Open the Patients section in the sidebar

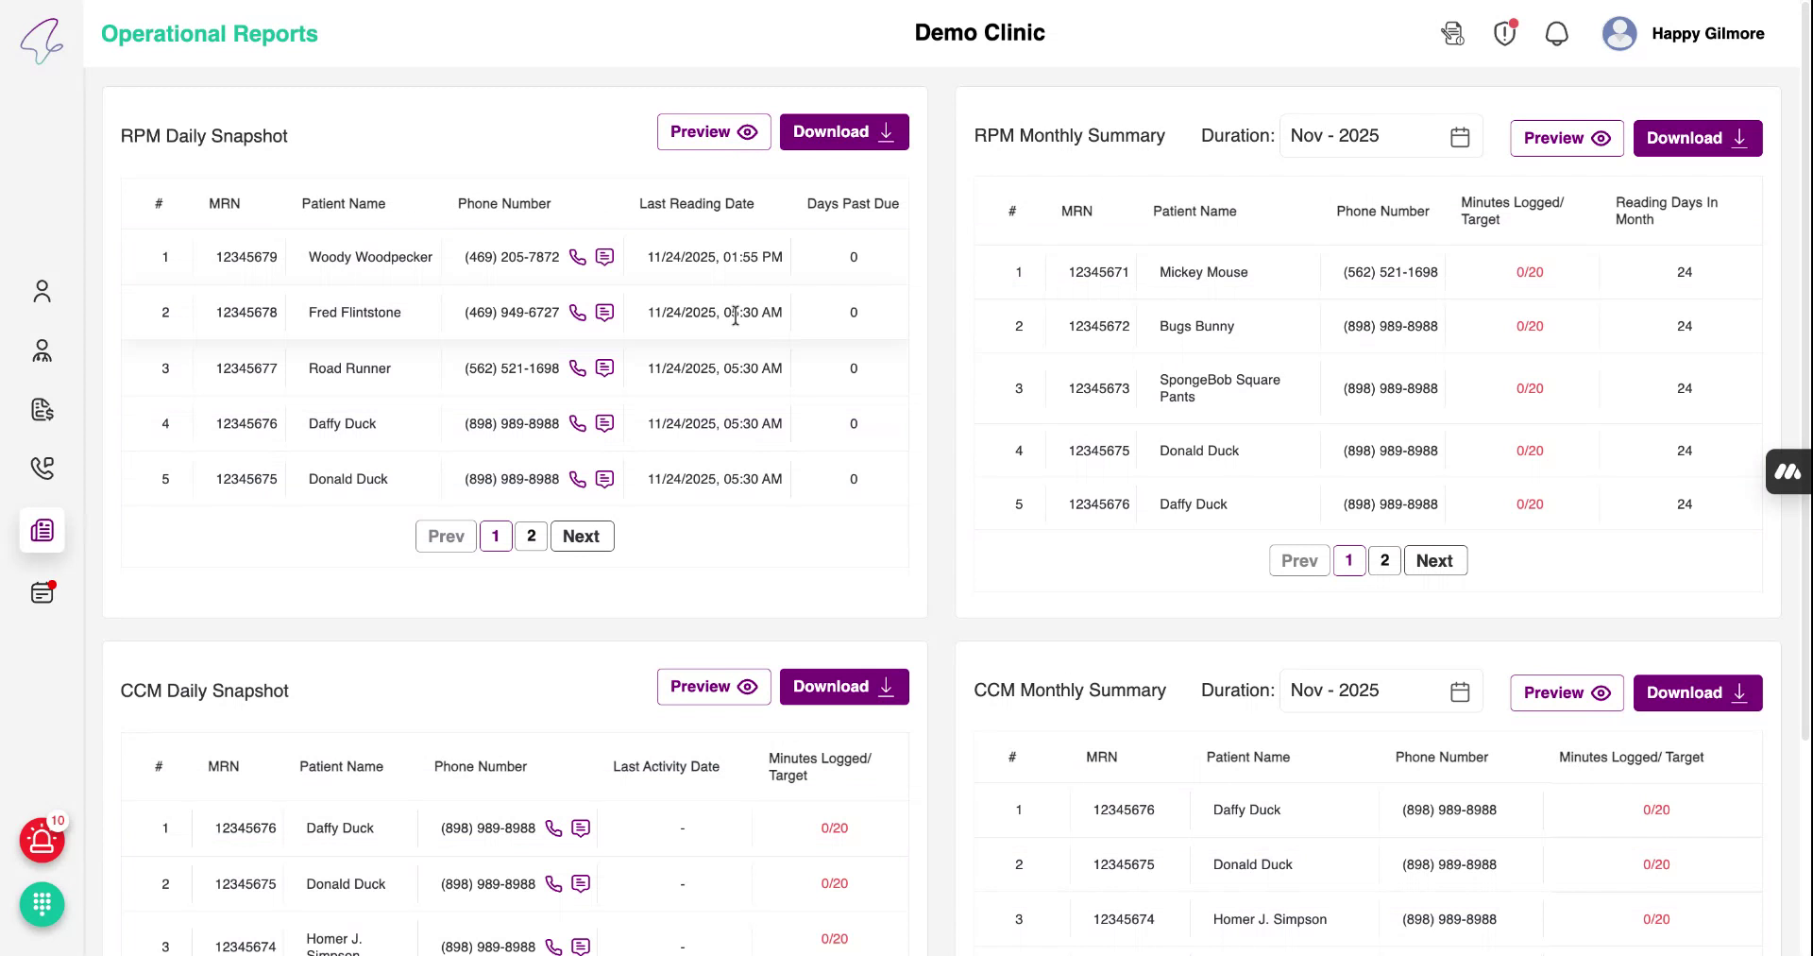tap(42, 291)
